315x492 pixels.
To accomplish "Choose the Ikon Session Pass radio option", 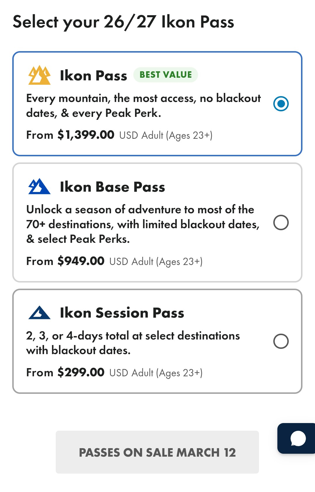I will 281,341.
